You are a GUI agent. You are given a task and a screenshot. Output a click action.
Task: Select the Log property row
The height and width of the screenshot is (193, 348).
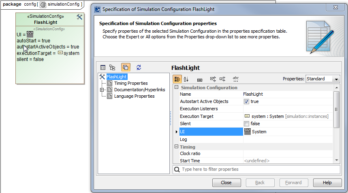point(256,139)
